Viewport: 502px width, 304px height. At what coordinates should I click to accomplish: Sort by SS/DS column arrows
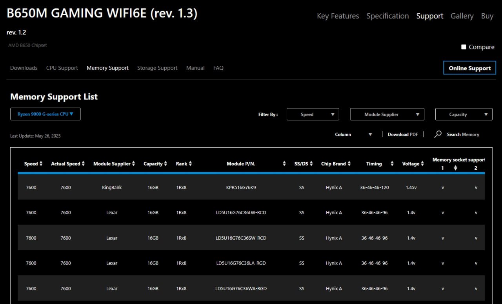pyautogui.click(x=311, y=164)
